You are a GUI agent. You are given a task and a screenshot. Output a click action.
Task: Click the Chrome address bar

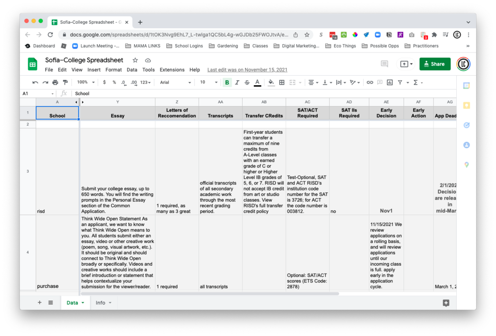(179, 35)
